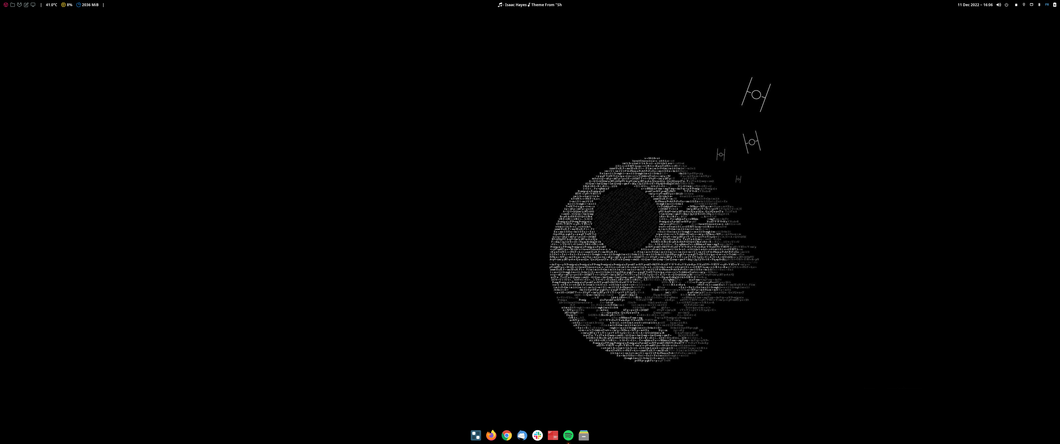Open the red tiled terminal app
This screenshot has width=1060, height=444.
[553, 435]
